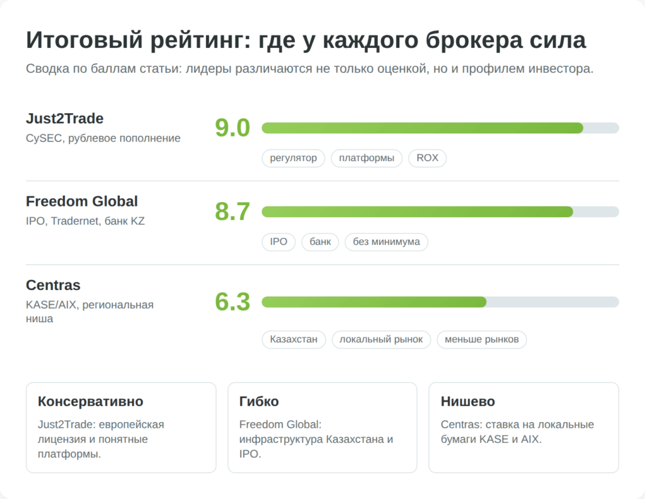Click 'IPO, Tradernet, банк KZ' subtitle
Image resolution: width=645 pixels, height=499 pixels.
(85, 221)
